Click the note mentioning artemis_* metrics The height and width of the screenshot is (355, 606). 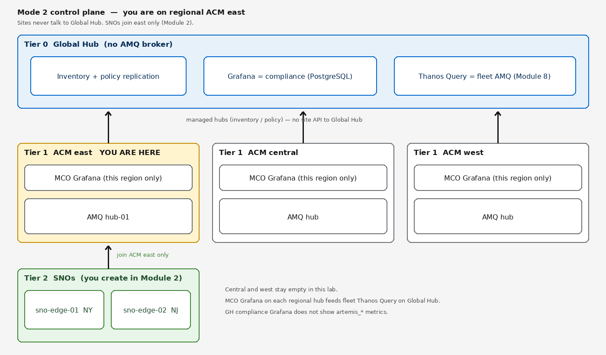306,312
